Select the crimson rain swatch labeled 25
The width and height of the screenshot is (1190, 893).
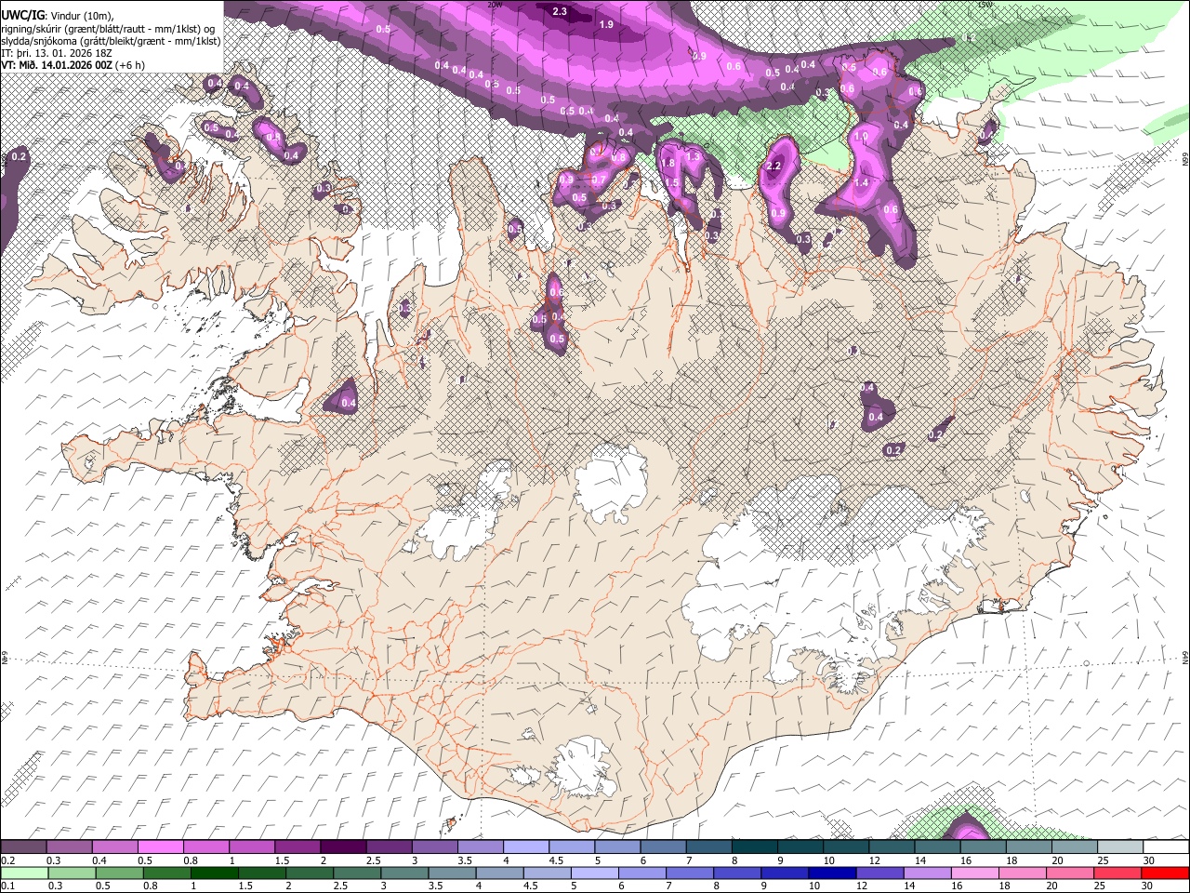[1118, 873]
